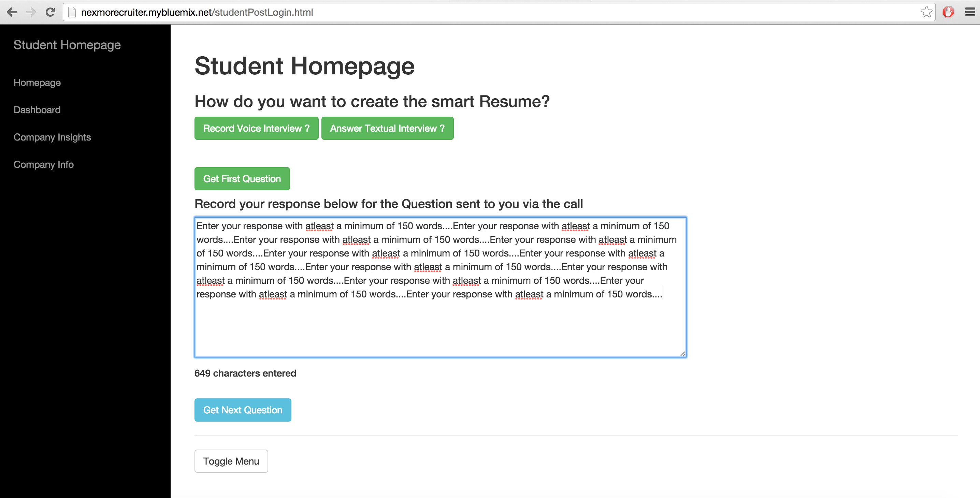Open Homepage in the sidebar
This screenshot has height=498, width=980.
point(37,83)
